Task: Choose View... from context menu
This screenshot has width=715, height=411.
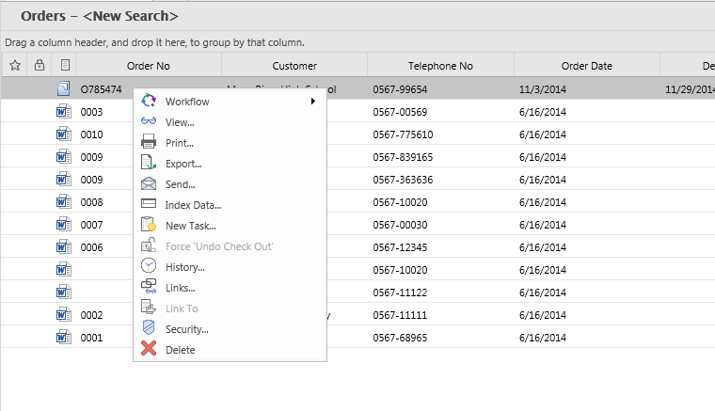Action: pos(230,122)
